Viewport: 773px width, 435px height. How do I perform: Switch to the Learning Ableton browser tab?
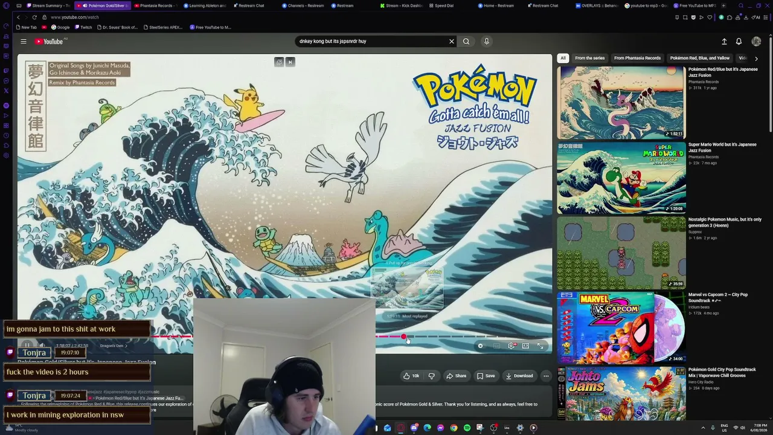[x=204, y=5]
